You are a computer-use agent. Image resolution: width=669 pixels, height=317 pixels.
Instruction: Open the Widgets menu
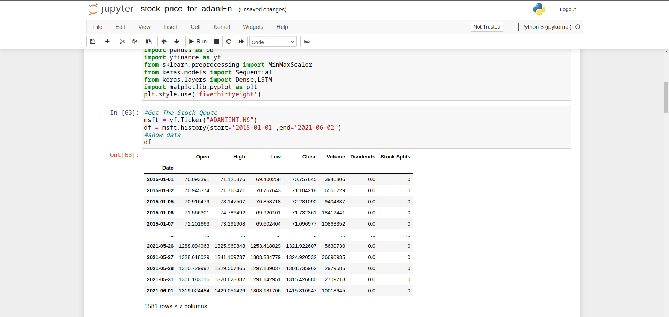[x=253, y=27]
